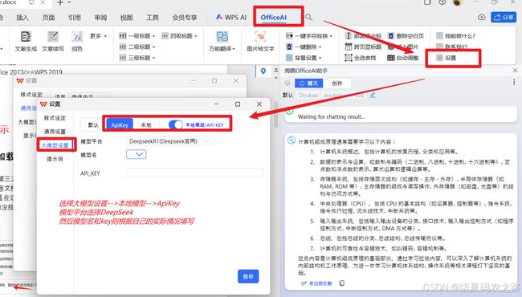Select the 润色 polish text tool
522x297 pixels.
(77, 41)
